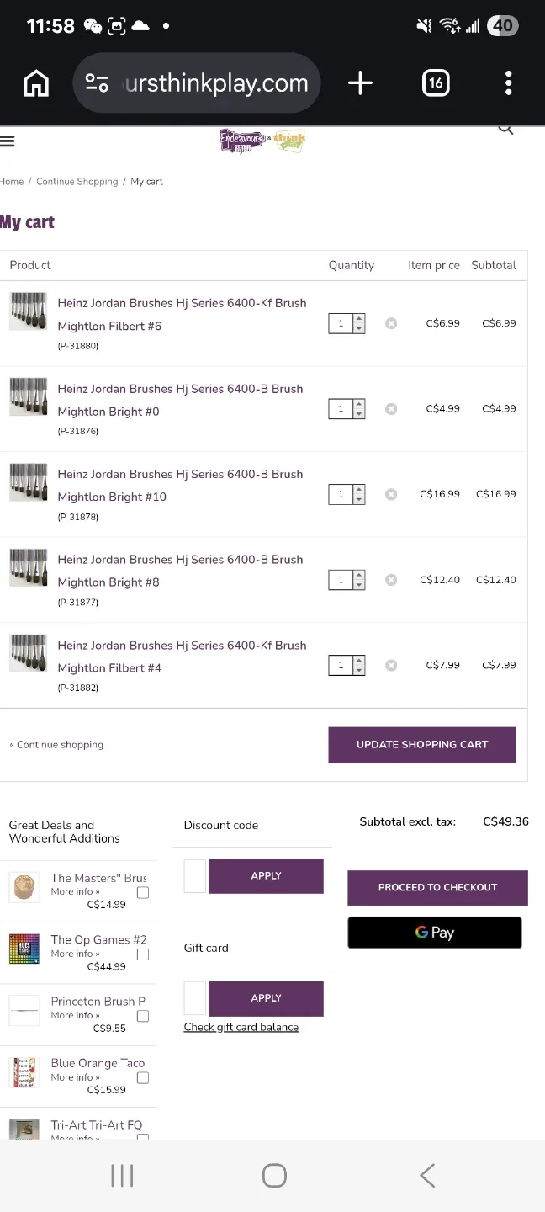
Task: Tick checkbox for Blue Orange Taco deal
Action: pyautogui.click(x=143, y=1078)
